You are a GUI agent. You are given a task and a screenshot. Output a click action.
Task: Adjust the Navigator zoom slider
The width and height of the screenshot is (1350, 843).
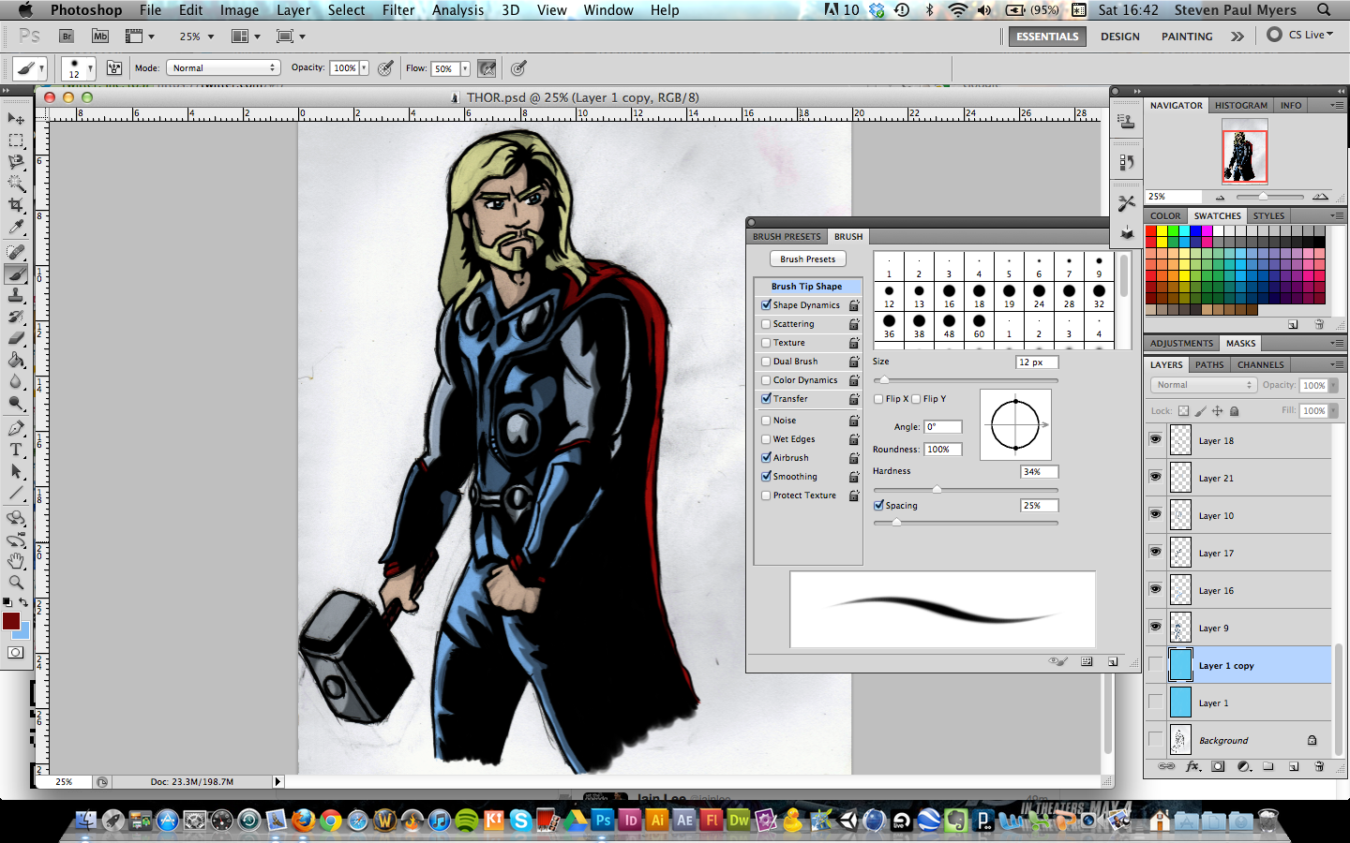click(x=1263, y=197)
